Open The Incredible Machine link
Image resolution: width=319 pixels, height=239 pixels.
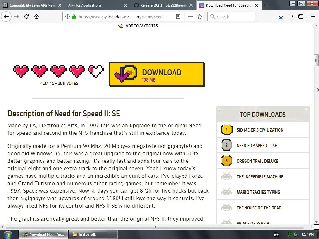click(x=260, y=177)
